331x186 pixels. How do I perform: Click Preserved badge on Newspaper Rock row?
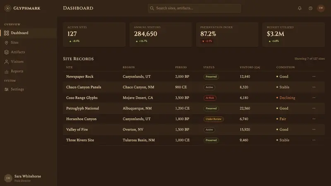pyautogui.click(x=211, y=77)
